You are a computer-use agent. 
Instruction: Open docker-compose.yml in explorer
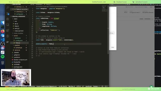[x=20, y=60]
